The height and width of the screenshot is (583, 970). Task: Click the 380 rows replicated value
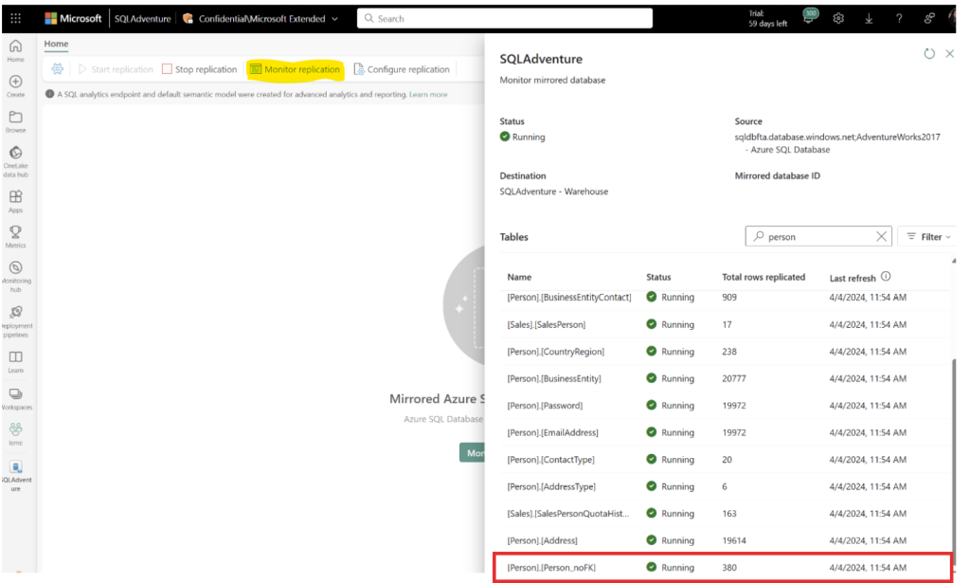tap(729, 568)
